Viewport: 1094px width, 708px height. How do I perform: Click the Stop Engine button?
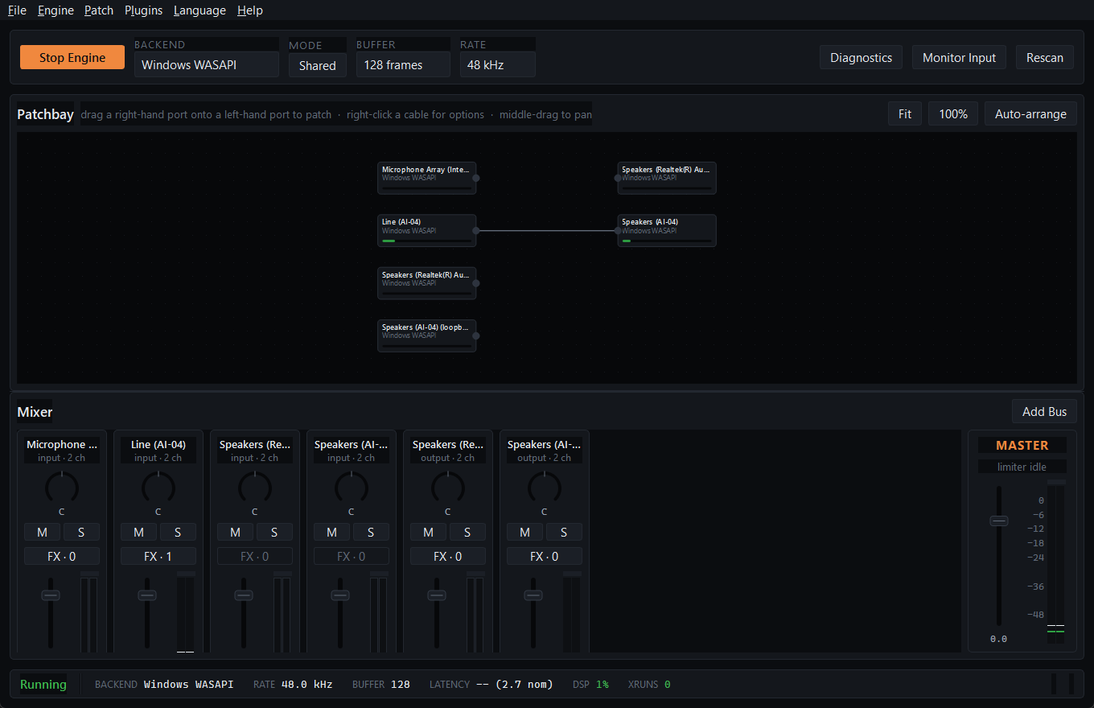coord(72,57)
